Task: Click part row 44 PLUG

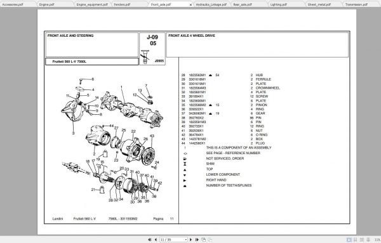Action: (x=223, y=143)
